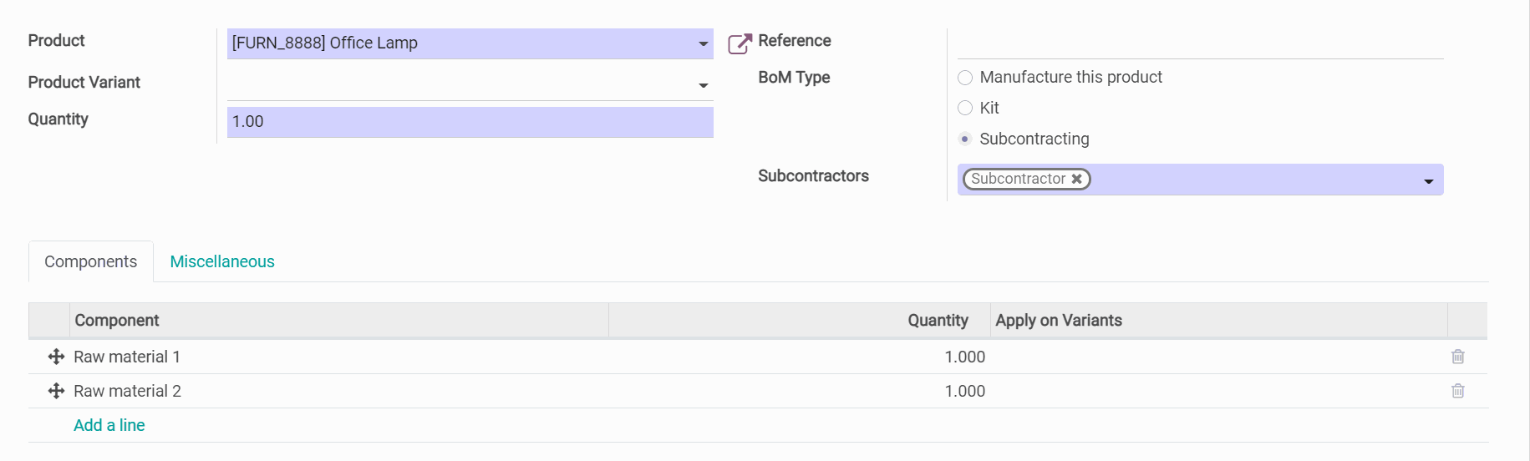Click drag handle for Raw material 1
Screen dimensions: 1530x461
click(x=56, y=357)
